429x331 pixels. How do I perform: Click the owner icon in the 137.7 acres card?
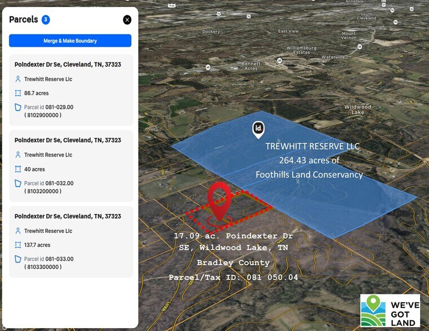(18, 231)
